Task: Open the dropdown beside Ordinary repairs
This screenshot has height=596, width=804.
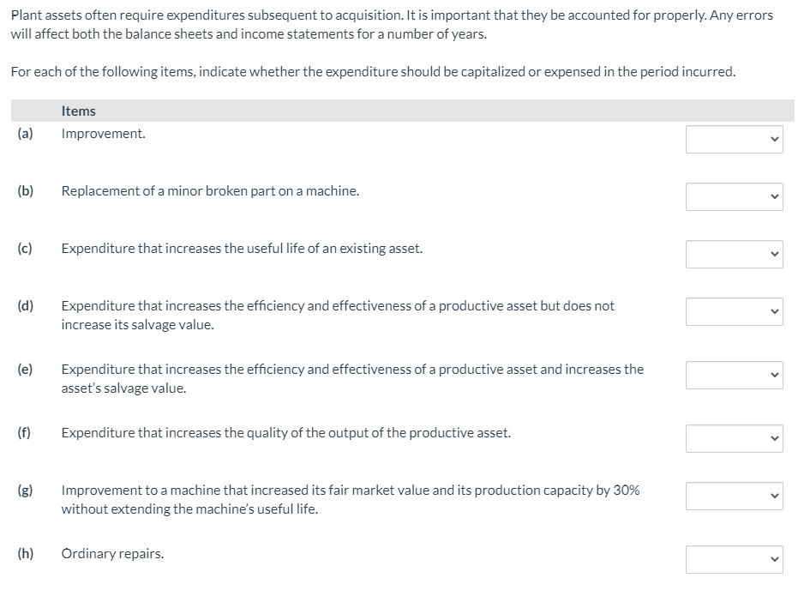Action: point(734,559)
